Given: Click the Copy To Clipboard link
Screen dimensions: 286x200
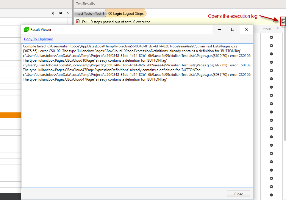Looking at the screenshot, I should pyautogui.click(x=39, y=39).
